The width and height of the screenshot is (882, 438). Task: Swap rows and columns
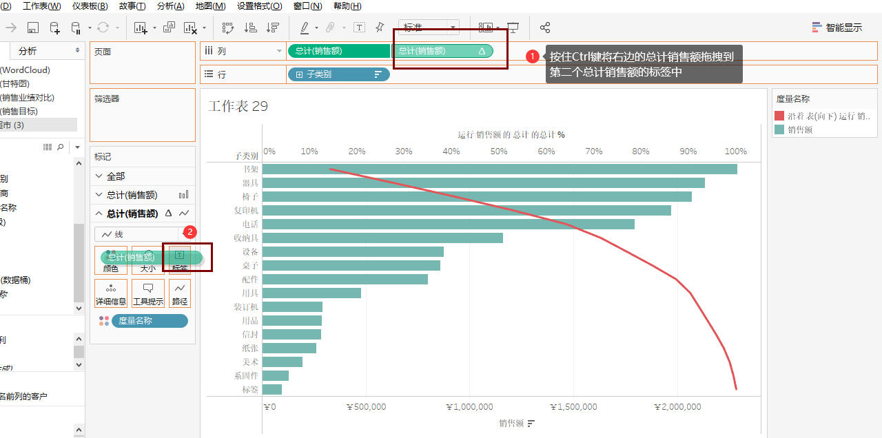click(x=228, y=28)
